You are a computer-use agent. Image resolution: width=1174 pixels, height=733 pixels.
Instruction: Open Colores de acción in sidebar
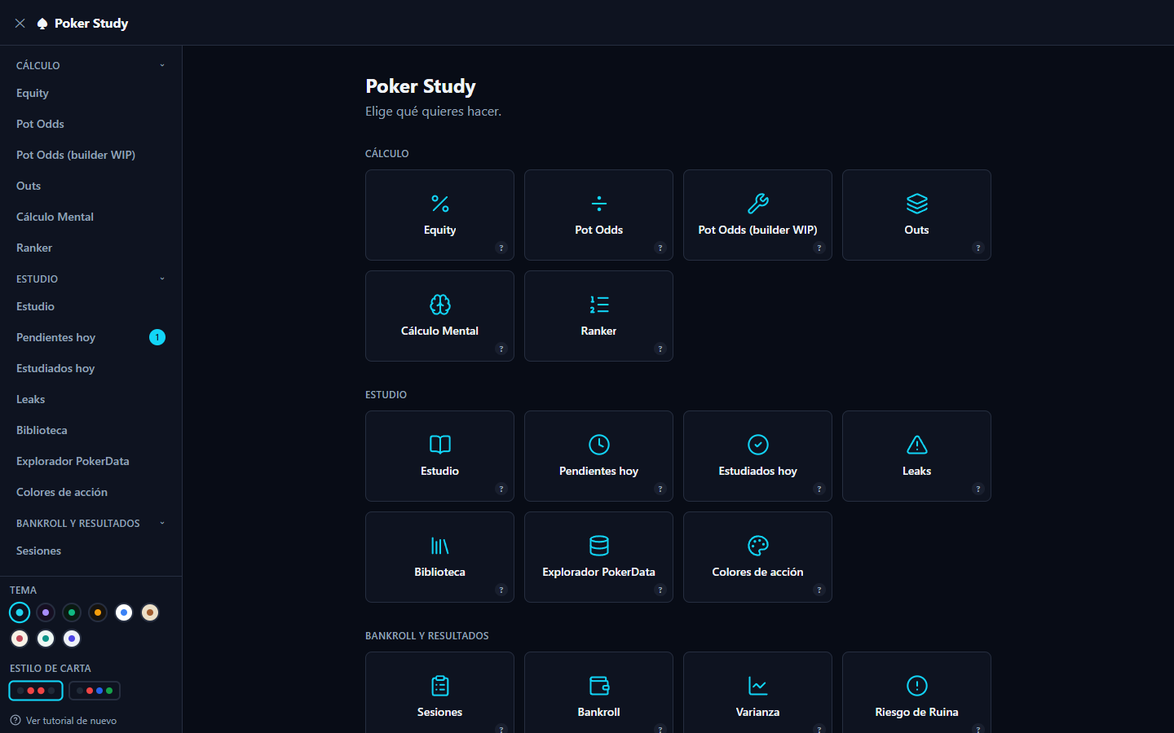90,492
